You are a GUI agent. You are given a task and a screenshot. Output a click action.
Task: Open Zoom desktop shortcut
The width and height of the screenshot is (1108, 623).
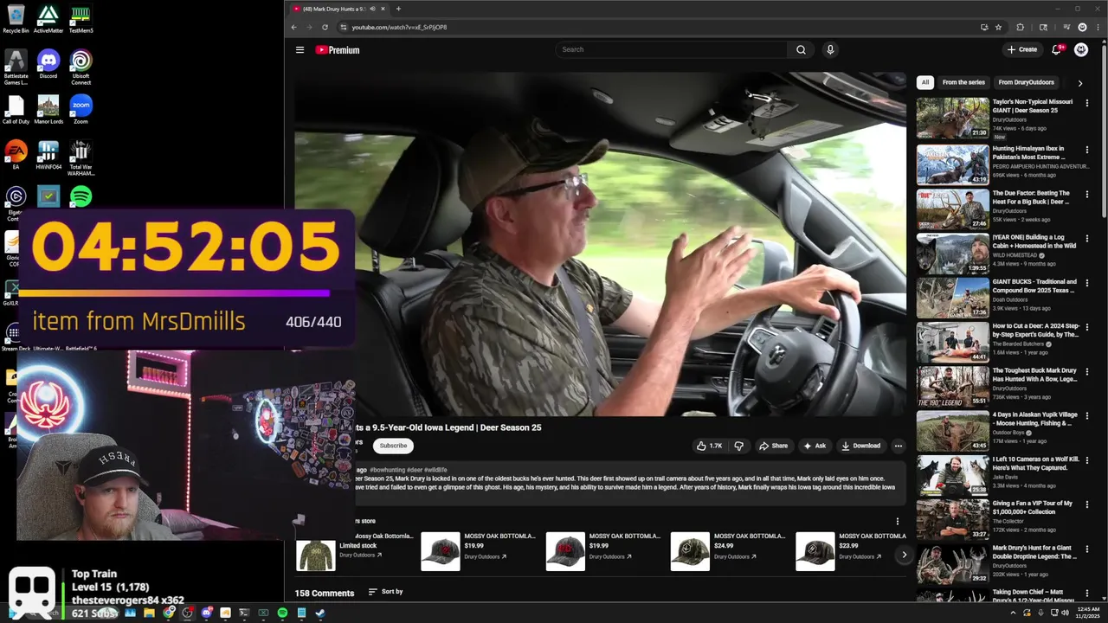click(81, 111)
